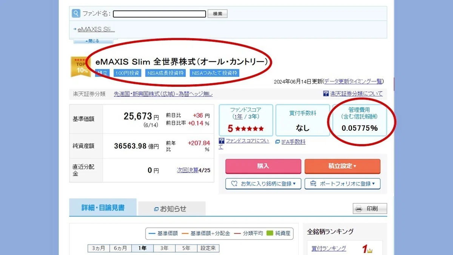Image resolution: width=453 pixels, height=255 pixels.
Task: Click the 前年比 value +207.84
Action: tap(199, 143)
